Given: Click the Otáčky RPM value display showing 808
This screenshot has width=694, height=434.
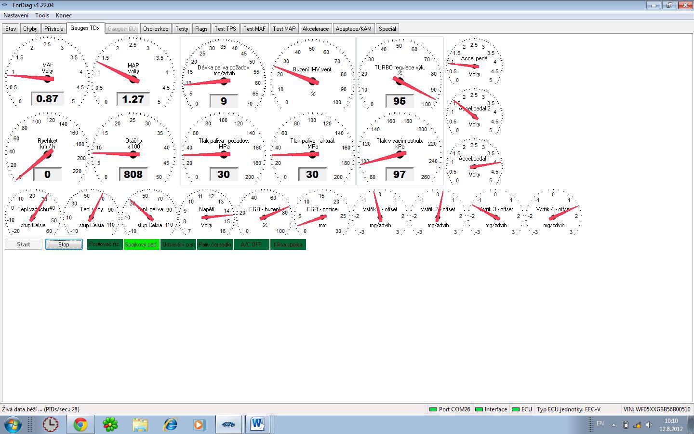Looking at the screenshot, I should tap(133, 175).
